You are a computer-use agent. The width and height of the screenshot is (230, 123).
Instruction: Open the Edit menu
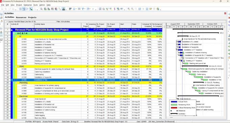coord(7,5)
